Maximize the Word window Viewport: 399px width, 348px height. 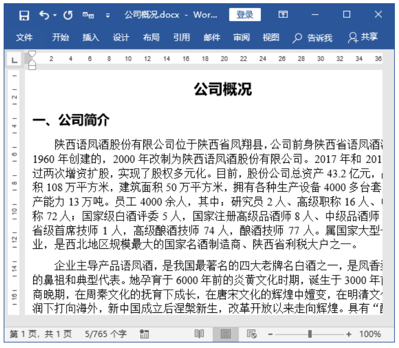[x=346, y=14]
